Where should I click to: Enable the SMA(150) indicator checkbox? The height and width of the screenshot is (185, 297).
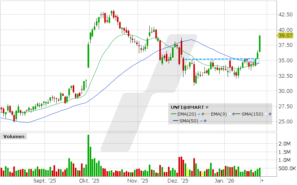point(266,114)
